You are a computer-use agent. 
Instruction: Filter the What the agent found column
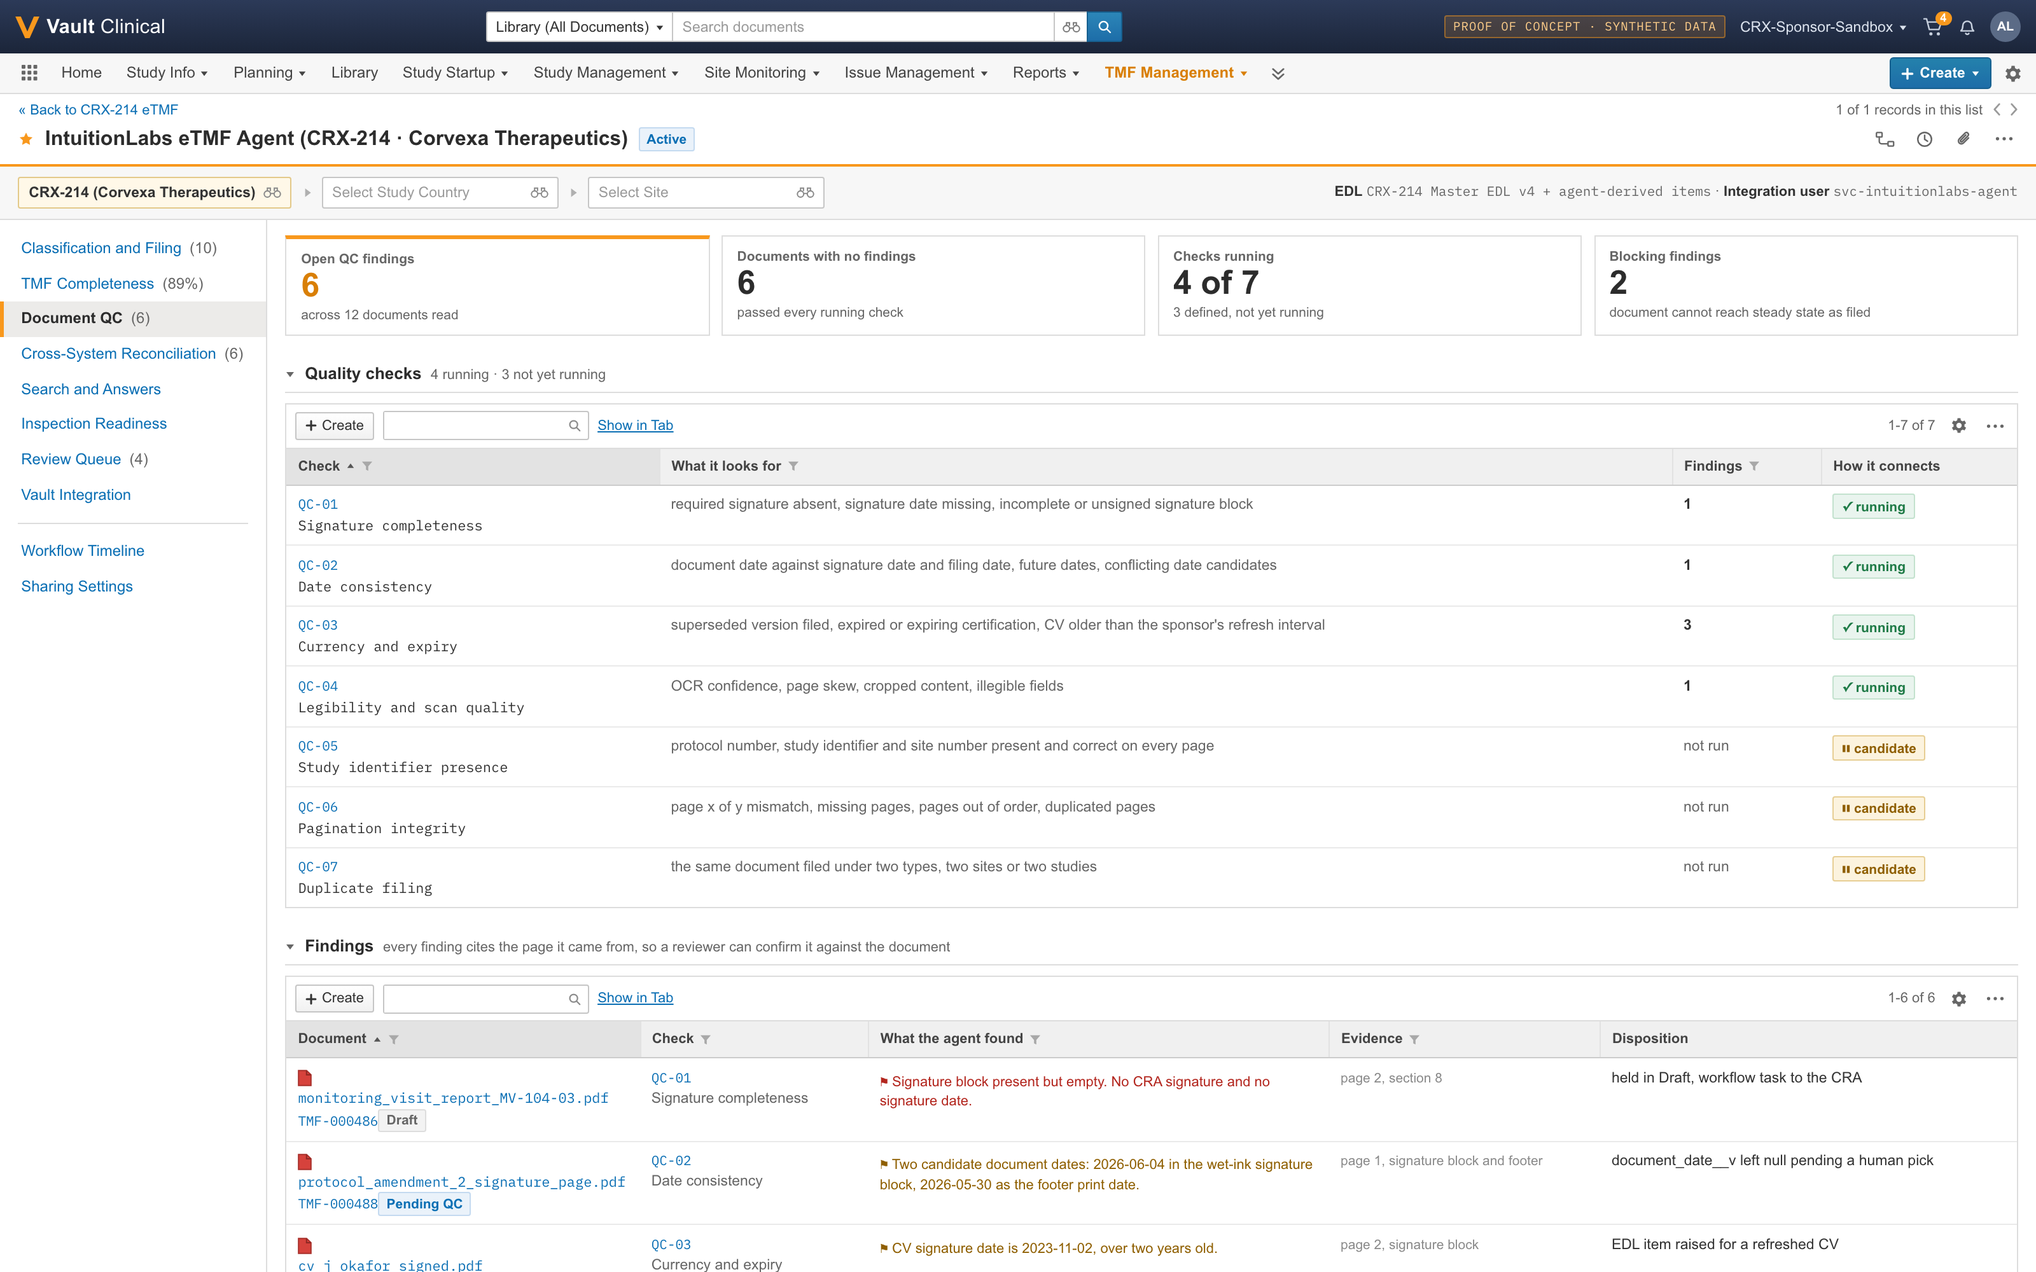(x=1035, y=1039)
